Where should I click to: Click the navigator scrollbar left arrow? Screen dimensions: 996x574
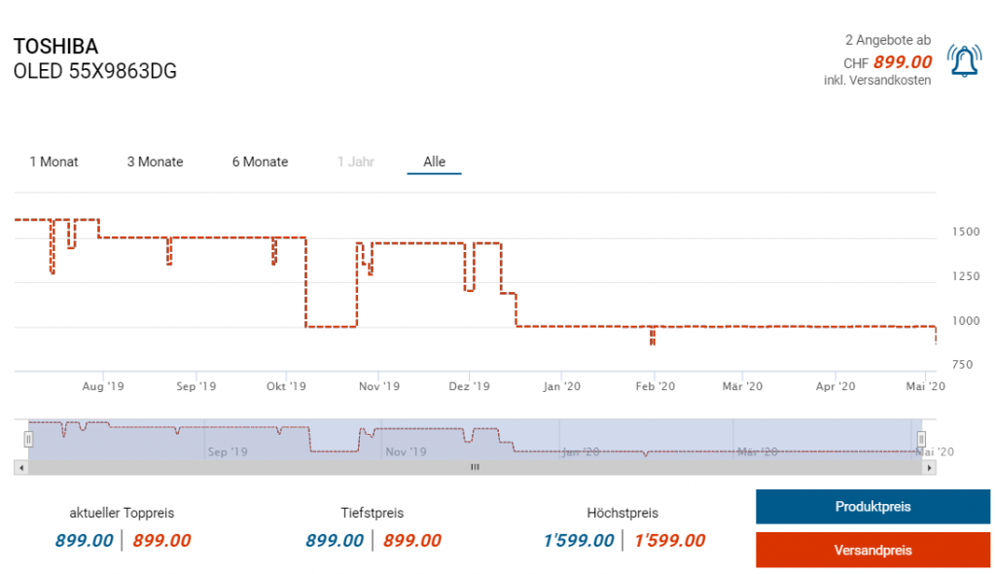(x=21, y=468)
